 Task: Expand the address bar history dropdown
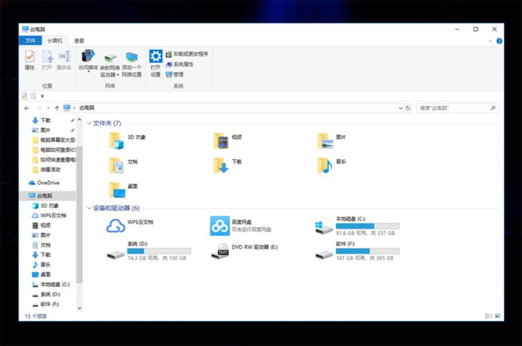[x=400, y=108]
